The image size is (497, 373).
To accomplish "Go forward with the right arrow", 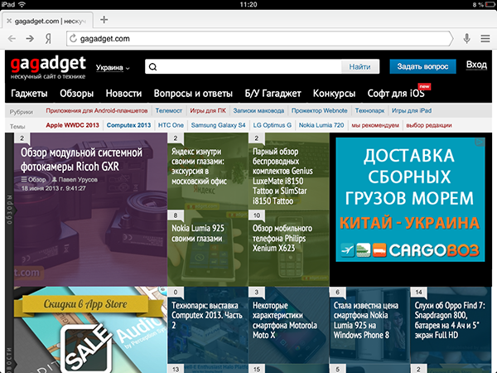I will point(30,39).
